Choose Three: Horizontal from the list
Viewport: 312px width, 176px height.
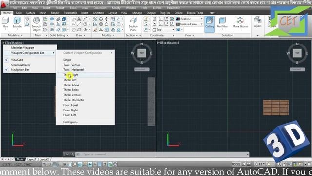85,100
